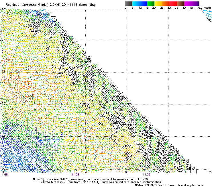Click the '20141113 descending' date text in title
Viewport: 212px width, 187px height.
click(79, 5)
